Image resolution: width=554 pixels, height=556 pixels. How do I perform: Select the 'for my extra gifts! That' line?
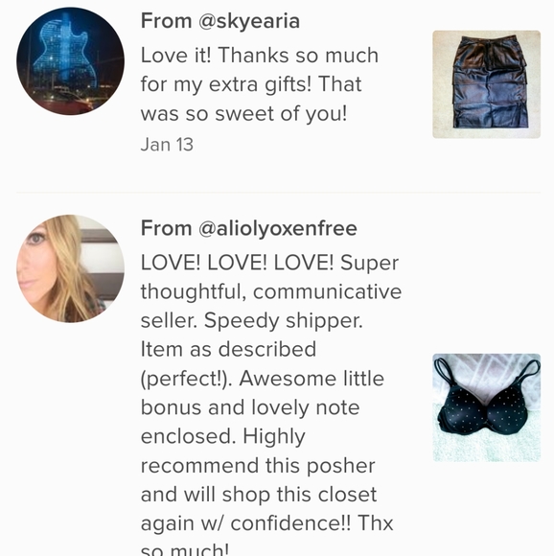point(251,84)
